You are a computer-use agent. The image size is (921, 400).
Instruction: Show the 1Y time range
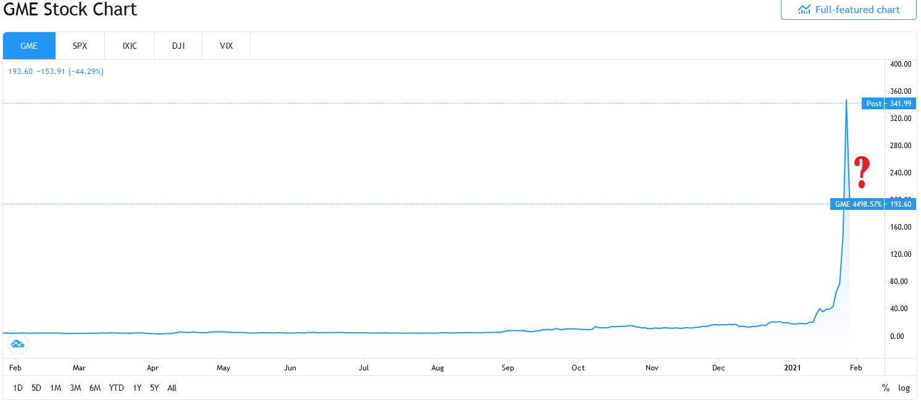coord(137,388)
